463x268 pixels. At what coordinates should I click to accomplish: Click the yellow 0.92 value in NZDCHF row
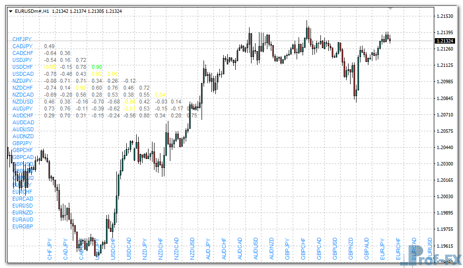(x=81, y=88)
